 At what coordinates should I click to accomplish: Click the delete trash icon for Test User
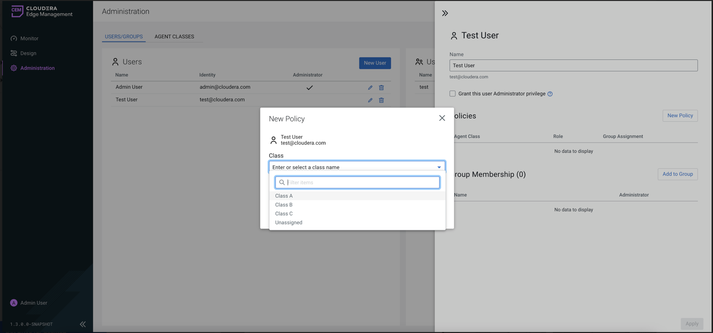coord(381,100)
